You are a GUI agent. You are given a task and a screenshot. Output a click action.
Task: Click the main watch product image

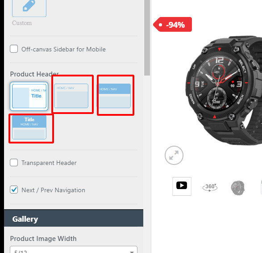224,90
